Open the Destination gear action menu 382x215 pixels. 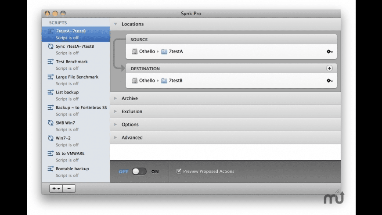(x=330, y=81)
